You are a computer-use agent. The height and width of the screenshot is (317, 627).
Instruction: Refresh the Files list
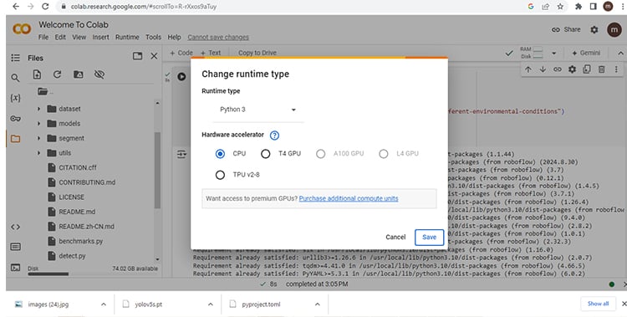[57, 74]
